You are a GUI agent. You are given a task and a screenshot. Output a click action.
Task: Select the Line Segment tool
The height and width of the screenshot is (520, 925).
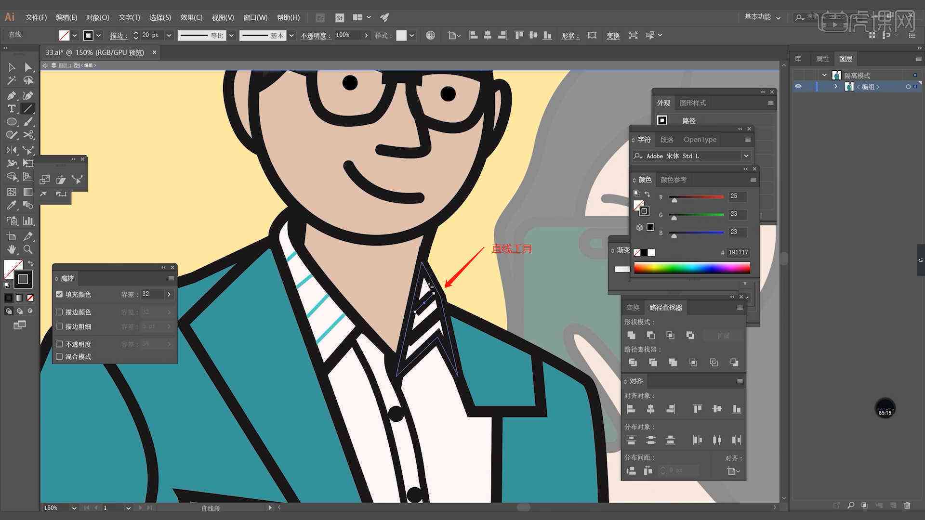point(28,109)
